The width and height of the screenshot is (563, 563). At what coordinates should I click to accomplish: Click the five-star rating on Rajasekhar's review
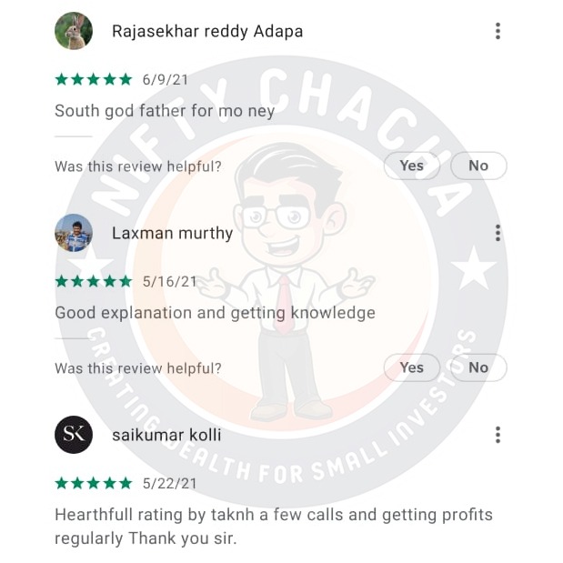(x=94, y=79)
